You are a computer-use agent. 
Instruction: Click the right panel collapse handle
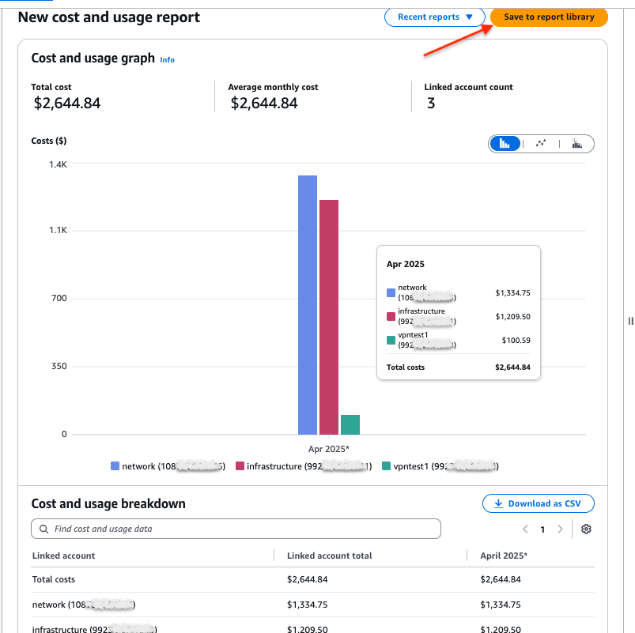click(x=630, y=321)
